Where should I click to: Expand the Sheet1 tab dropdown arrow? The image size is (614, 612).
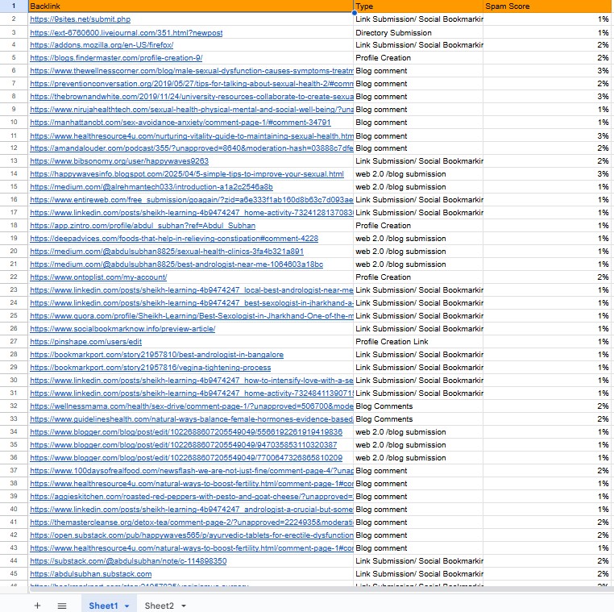click(x=127, y=606)
